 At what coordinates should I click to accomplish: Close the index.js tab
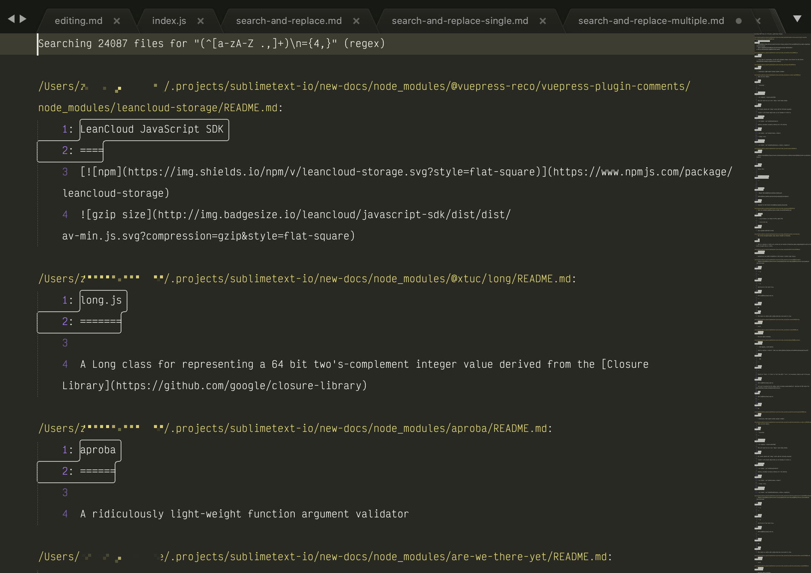pyautogui.click(x=201, y=21)
